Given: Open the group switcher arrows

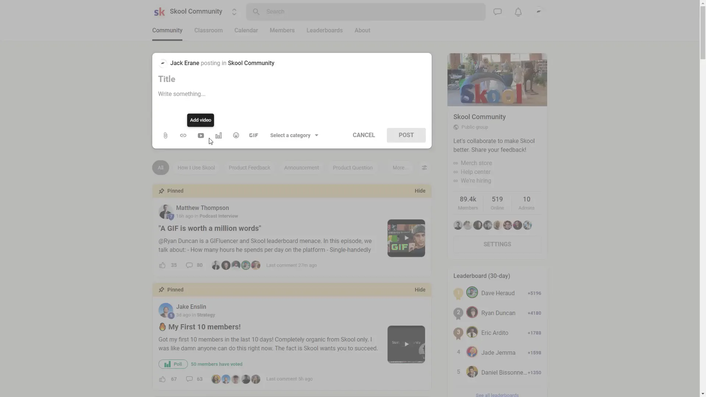Looking at the screenshot, I should (x=234, y=12).
